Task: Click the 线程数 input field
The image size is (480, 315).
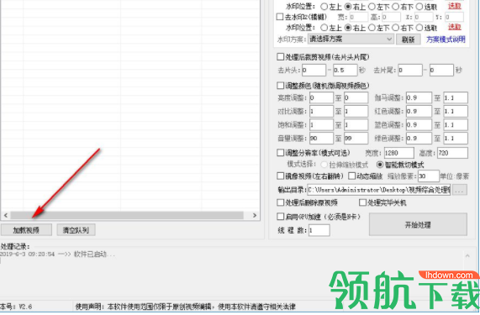Action: point(319,230)
